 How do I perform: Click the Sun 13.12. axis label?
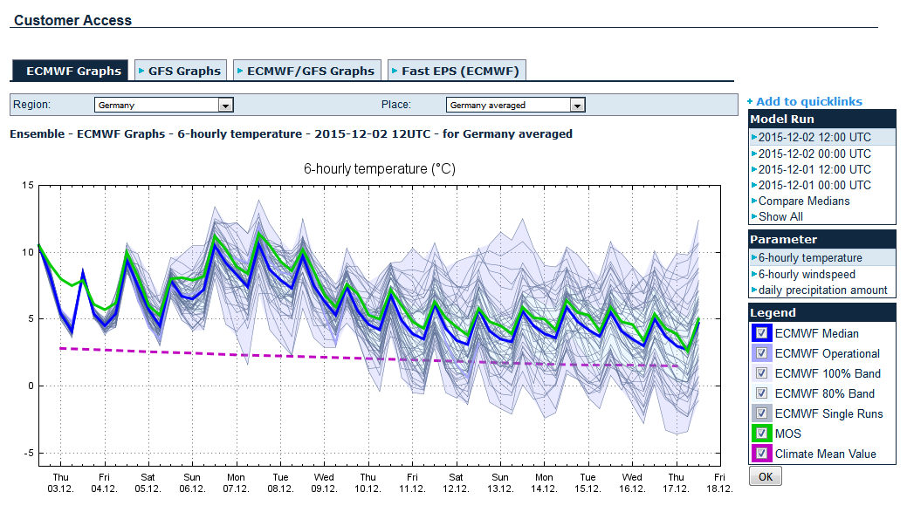click(x=500, y=482)
